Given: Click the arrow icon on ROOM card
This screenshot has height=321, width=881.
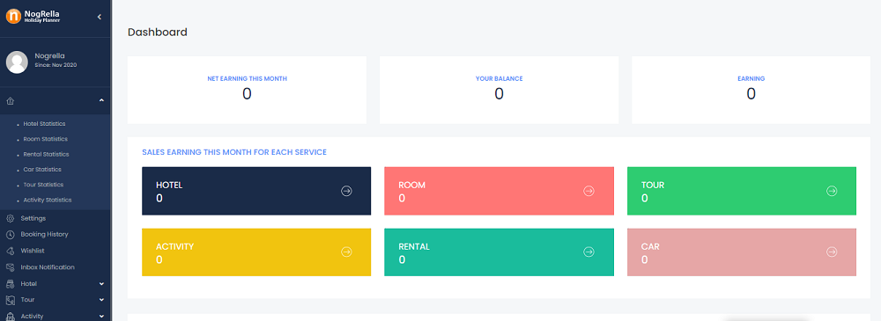Looking at the screenshot, I should tap(589, 191).
